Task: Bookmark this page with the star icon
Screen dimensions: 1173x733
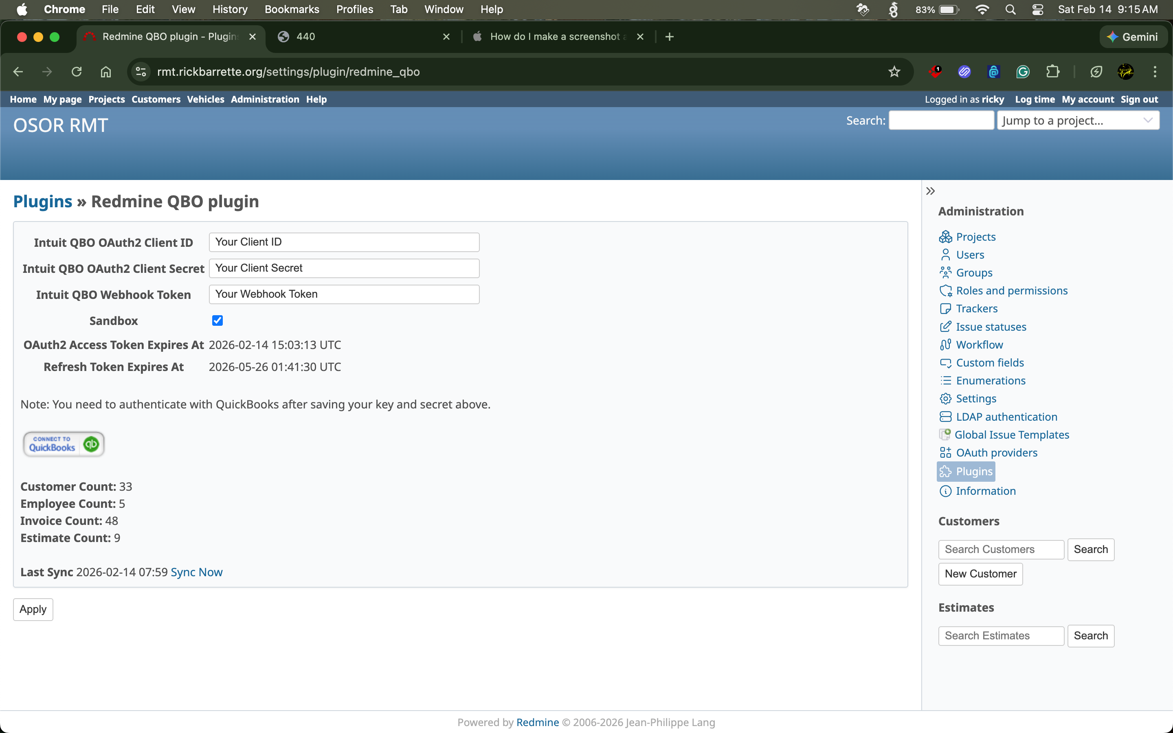Action: click(894, 72)
